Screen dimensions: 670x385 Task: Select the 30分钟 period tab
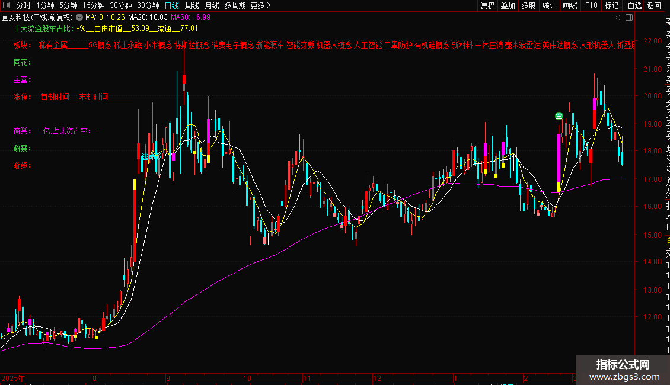120,5
